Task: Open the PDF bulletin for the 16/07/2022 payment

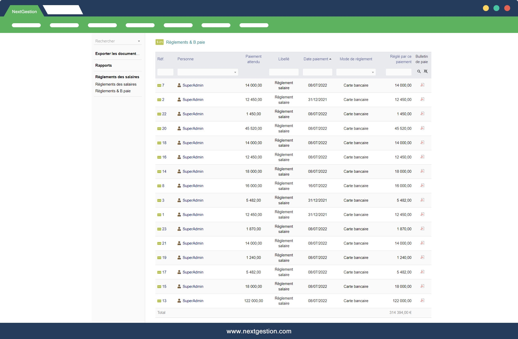Action: [x=422, y=185]
